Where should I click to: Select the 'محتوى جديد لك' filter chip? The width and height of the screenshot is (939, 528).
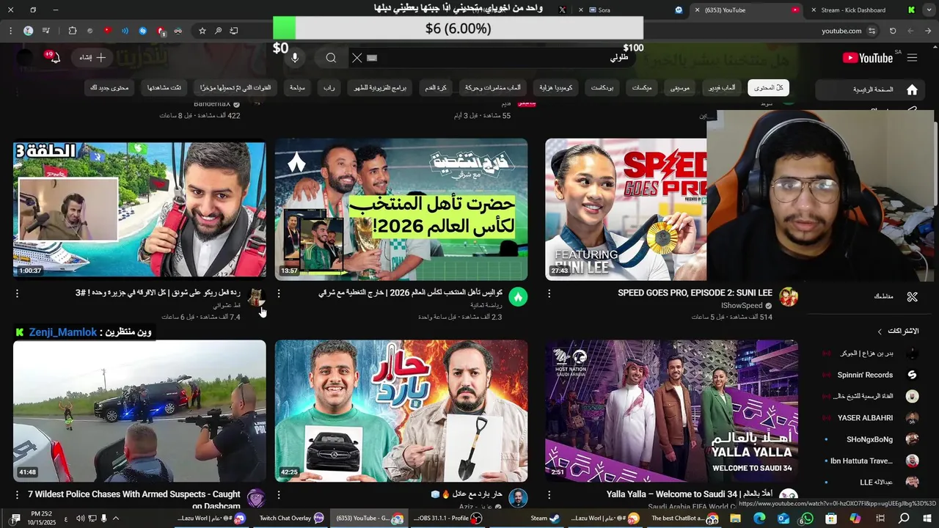coord(109,87)
